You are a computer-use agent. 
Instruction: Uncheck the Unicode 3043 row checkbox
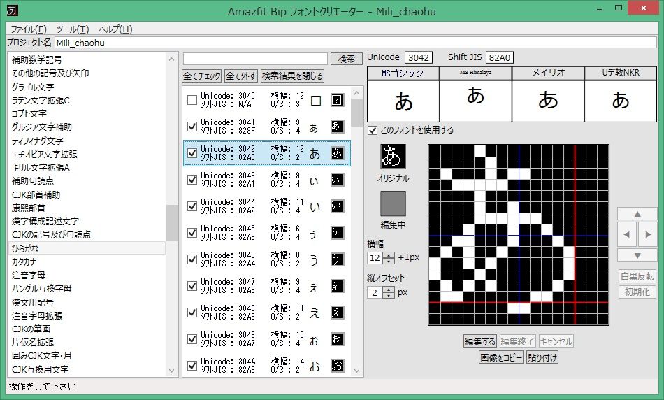coord(192,180)
